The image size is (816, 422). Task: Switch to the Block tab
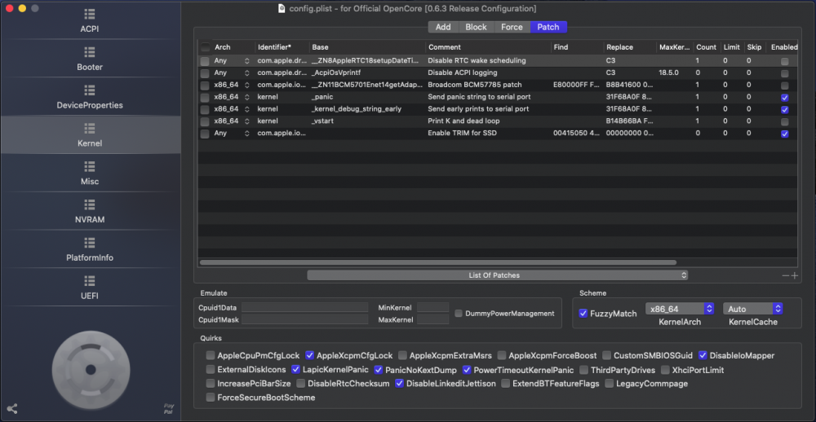pyautogui.click(x=477, y=27)
